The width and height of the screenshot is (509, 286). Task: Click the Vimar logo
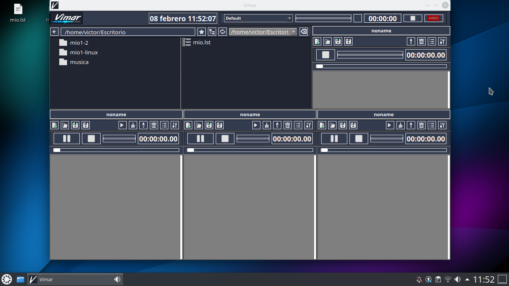click(x=67, y=18)
